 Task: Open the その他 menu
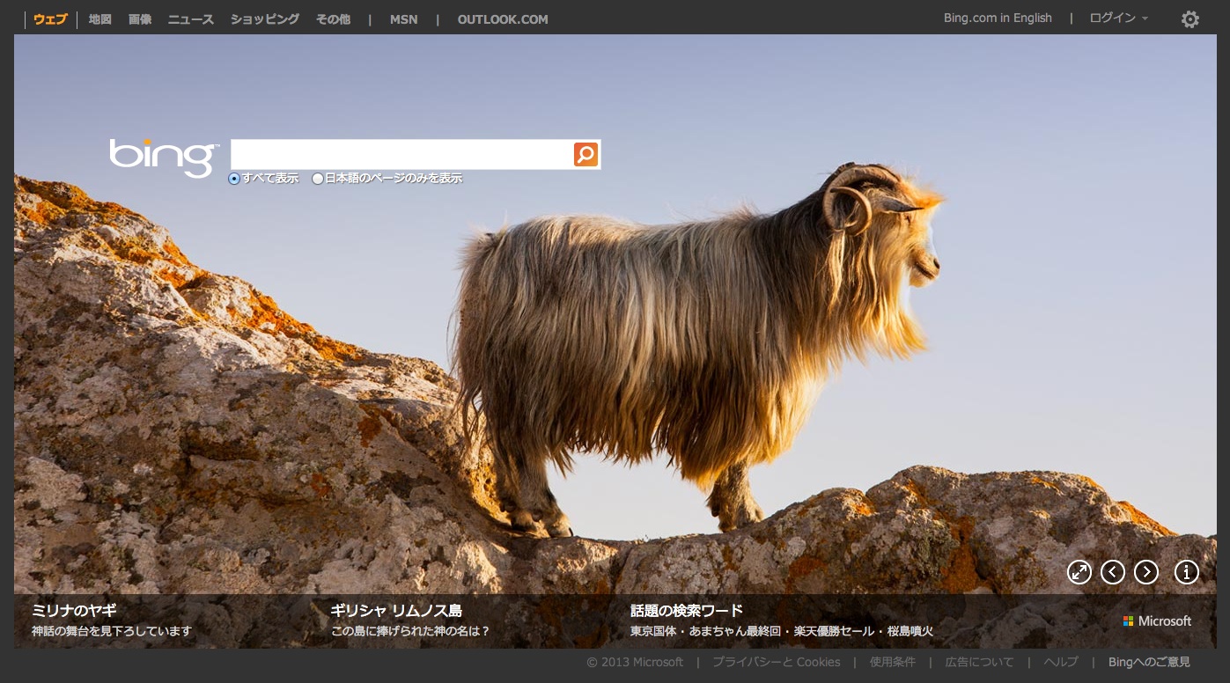(x=333, y=19)
